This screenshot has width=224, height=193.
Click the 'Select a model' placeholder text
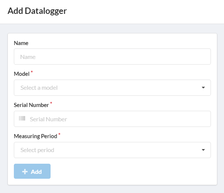click(x=39, y=88)
